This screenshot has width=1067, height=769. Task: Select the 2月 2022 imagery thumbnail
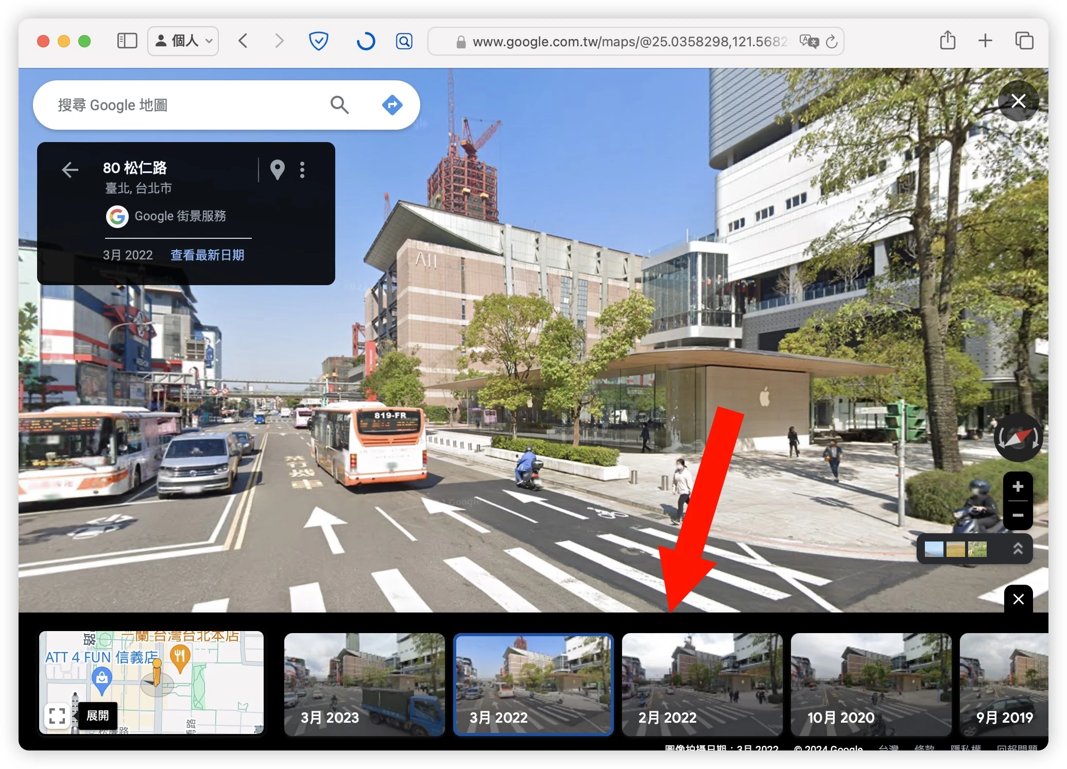[x=702, y=684]
